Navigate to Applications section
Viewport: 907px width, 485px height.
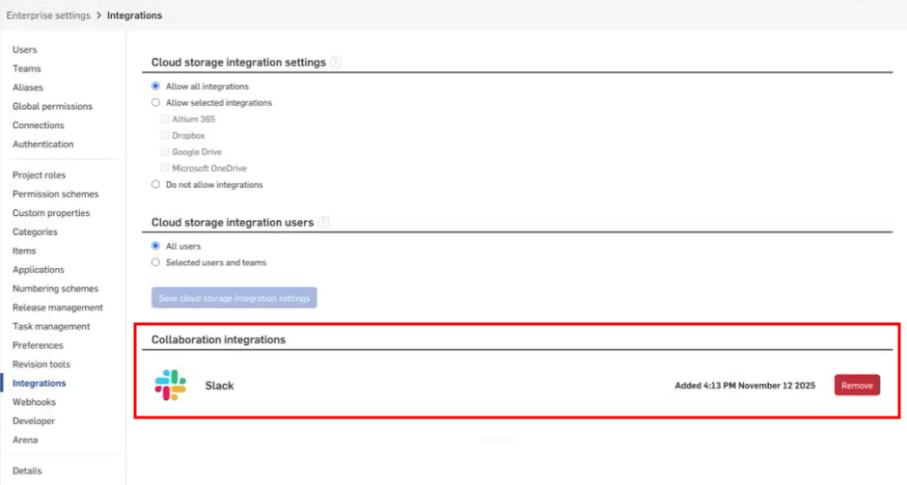(39, 269)
